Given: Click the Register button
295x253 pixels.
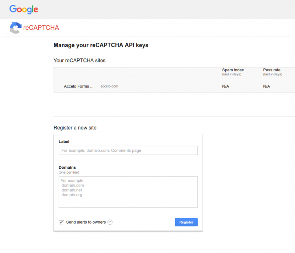Looking at the screenshot, I should pyautogui.click(x=186, y=222).
